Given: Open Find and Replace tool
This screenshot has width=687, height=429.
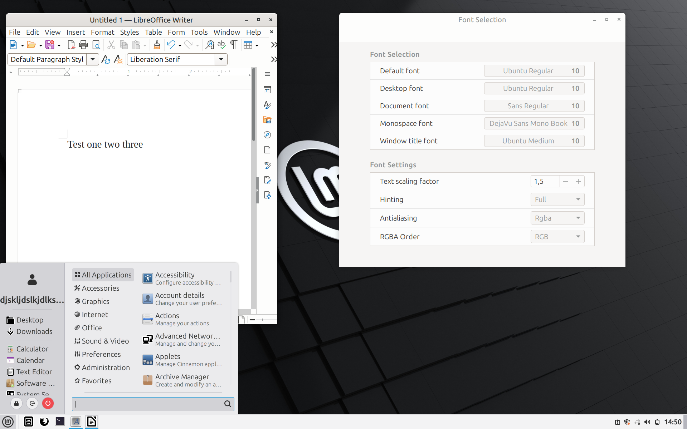Looking at the screenshot, I should 210,45.
